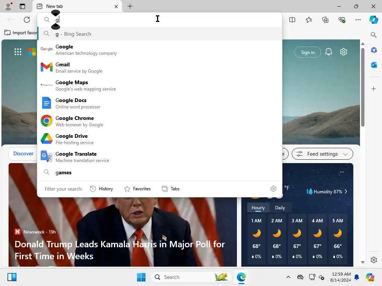Open the tab actions menu icon
The width and height of the screenshot is (382, 286).
pyautogui.click(x=22, y=6)
